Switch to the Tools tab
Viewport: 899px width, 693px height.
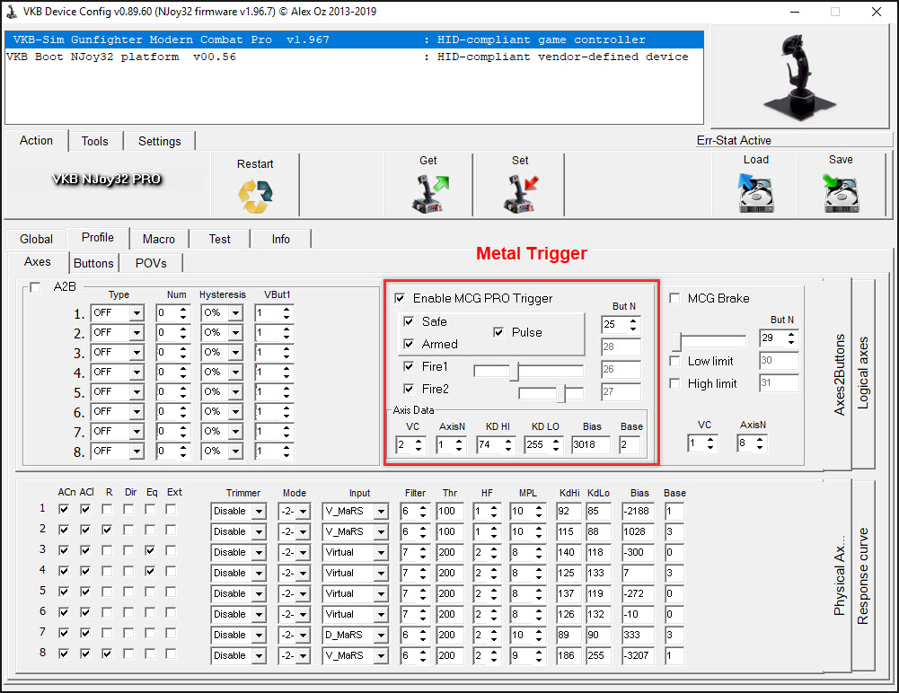pyautogui.click(x=94, y=141)
